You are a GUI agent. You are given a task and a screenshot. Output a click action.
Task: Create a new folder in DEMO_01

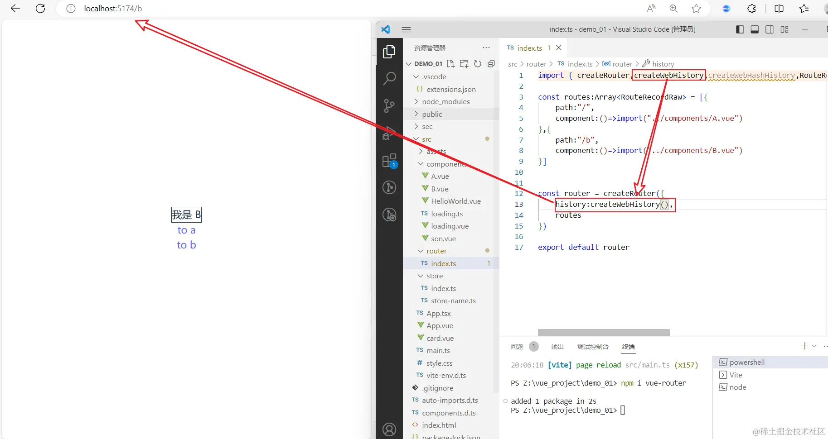(464, 64)
